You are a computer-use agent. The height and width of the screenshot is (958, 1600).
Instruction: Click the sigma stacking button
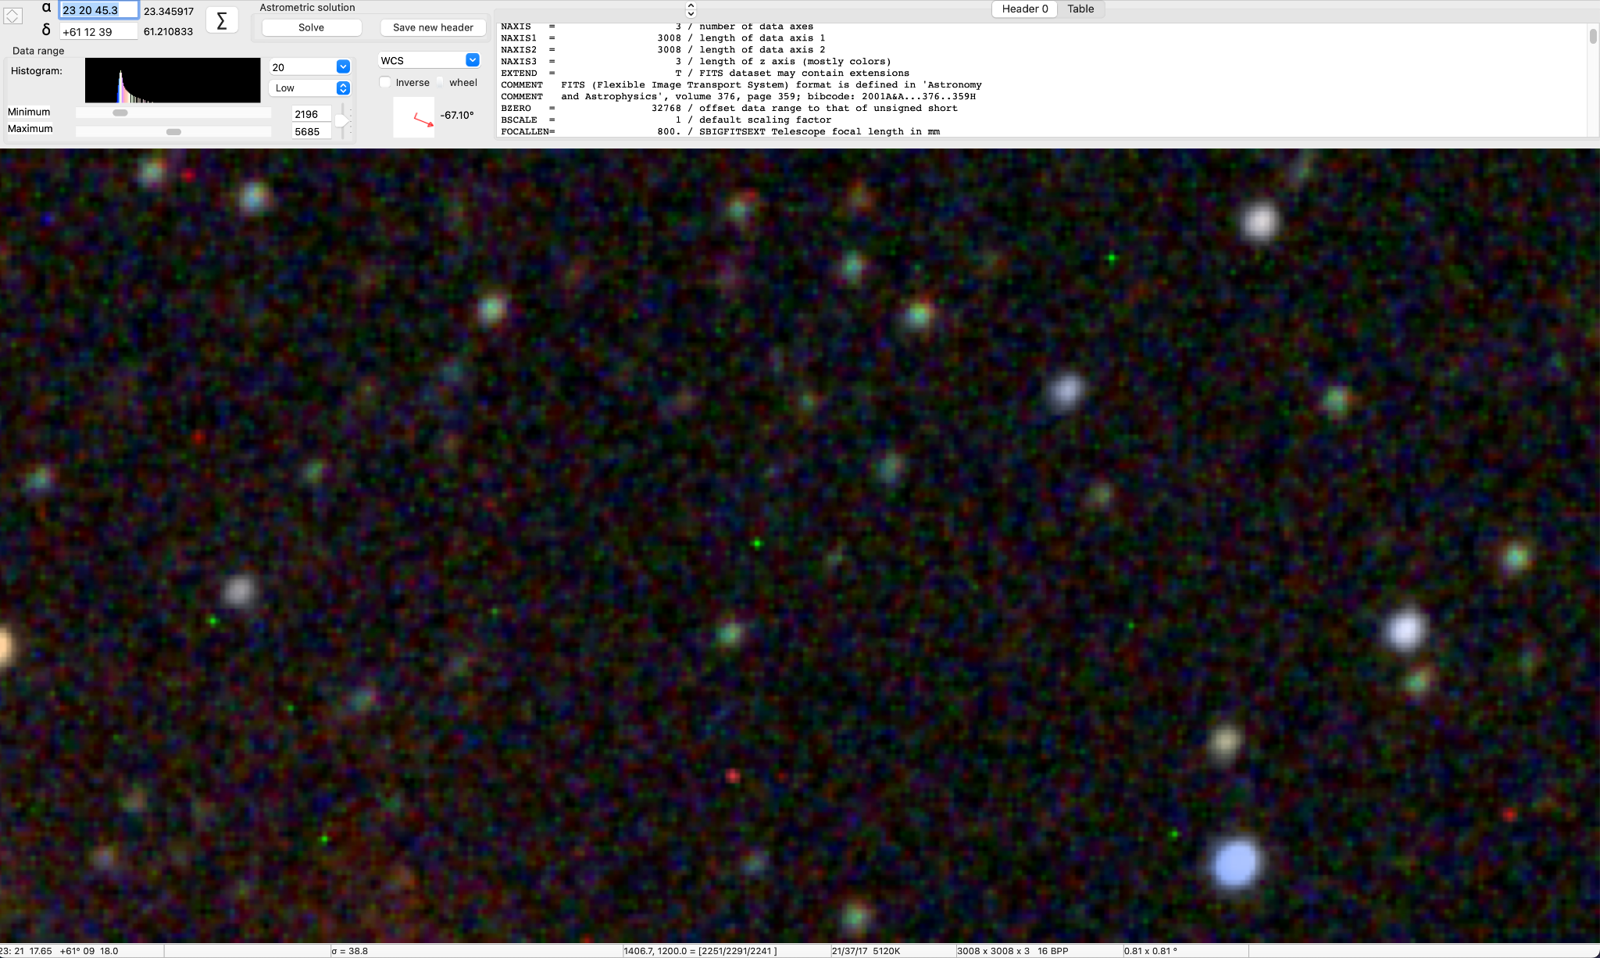[222, 21]
